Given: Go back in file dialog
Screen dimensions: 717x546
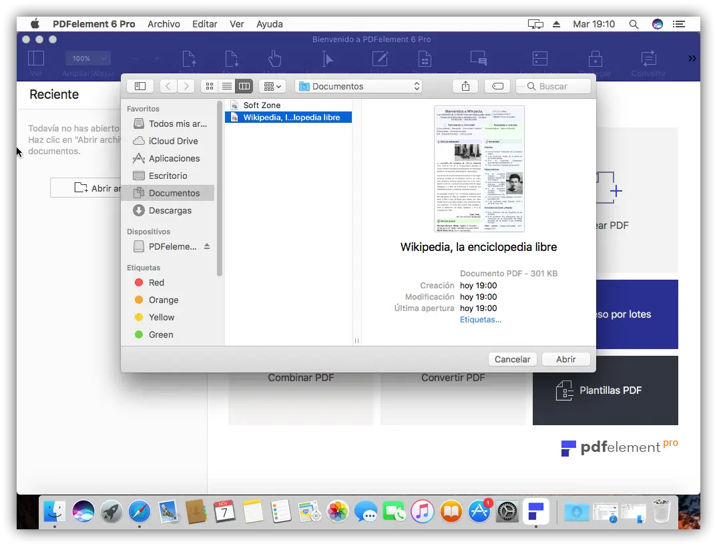Looking at the screenshot, I should [x=168, y=86].
